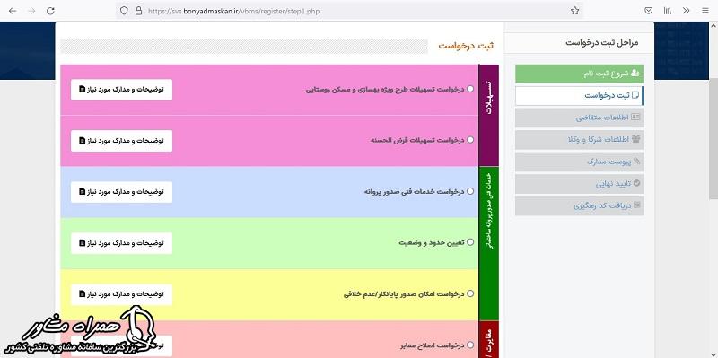Open توضیحات و مدارک مورد نیاز for قرض الحسنه

tap(121, 141)
